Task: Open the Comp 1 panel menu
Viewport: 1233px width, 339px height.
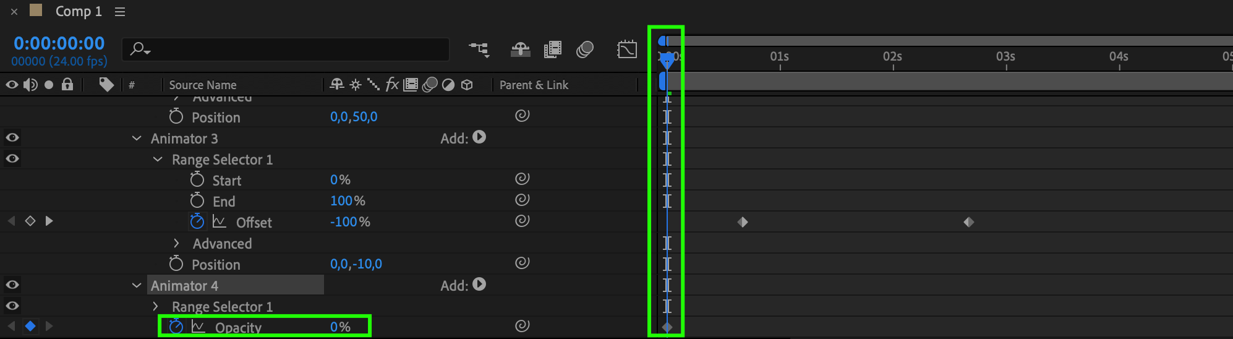Action: [120, 12]
